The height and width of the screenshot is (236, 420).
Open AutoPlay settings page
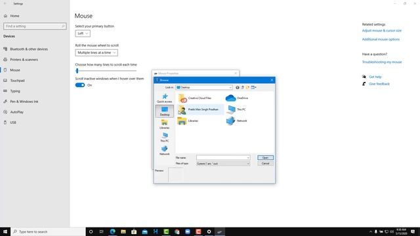[x=16, y=112]
